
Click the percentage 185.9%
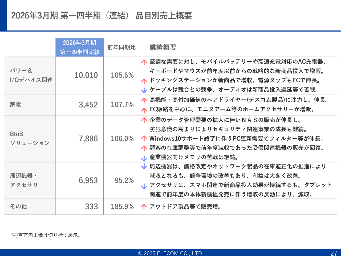(122, 207)
